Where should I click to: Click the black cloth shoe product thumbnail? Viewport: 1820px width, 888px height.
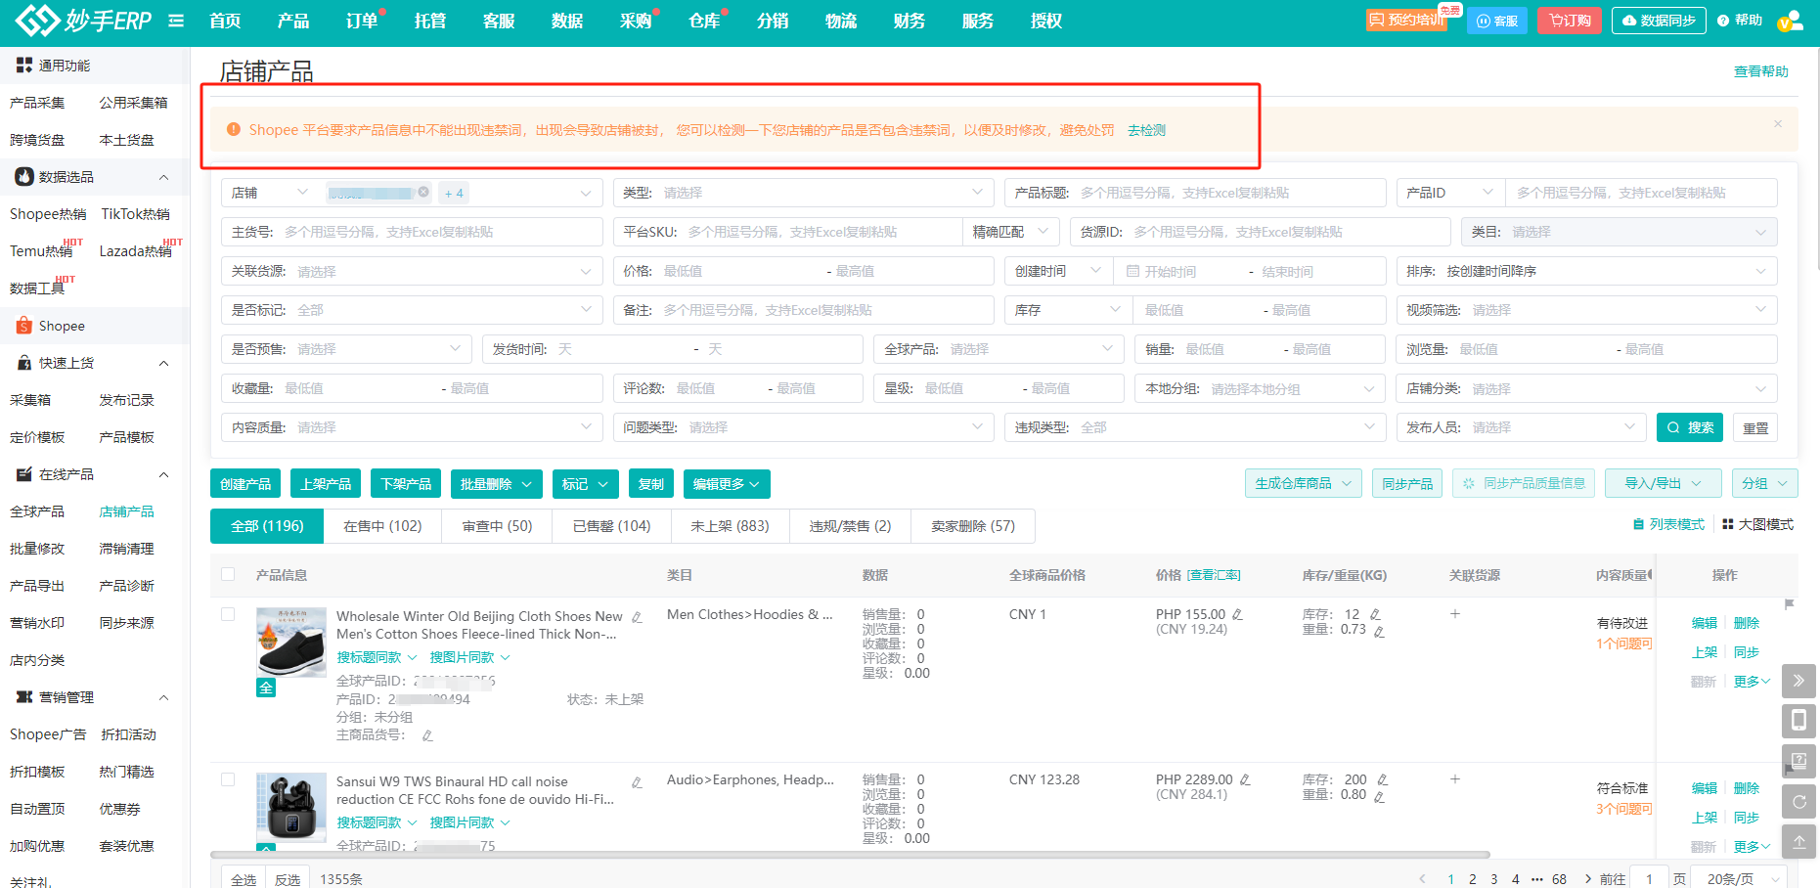[x=291, y=642]
